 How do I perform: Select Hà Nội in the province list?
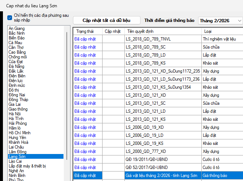(x=15, y=113)
